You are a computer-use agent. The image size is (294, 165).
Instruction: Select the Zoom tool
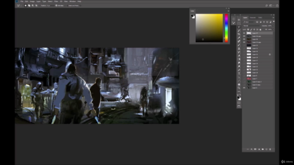coord(239,88)
